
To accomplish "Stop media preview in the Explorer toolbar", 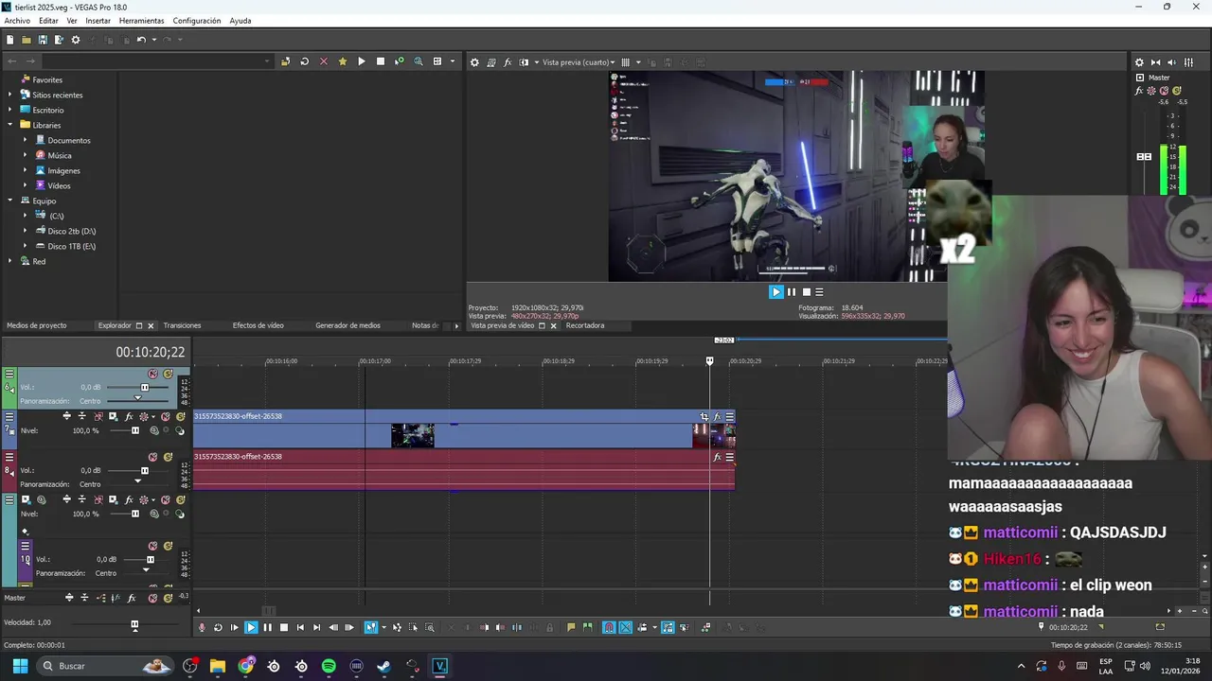I will coord(381,61).
